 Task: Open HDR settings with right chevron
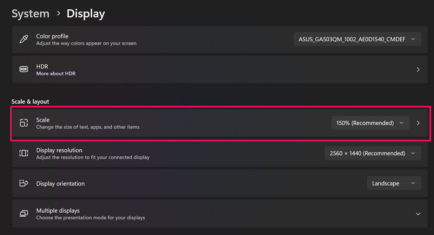418,69
